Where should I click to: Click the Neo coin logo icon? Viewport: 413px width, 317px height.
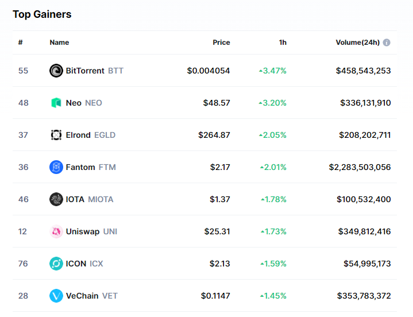pos(56,103)
